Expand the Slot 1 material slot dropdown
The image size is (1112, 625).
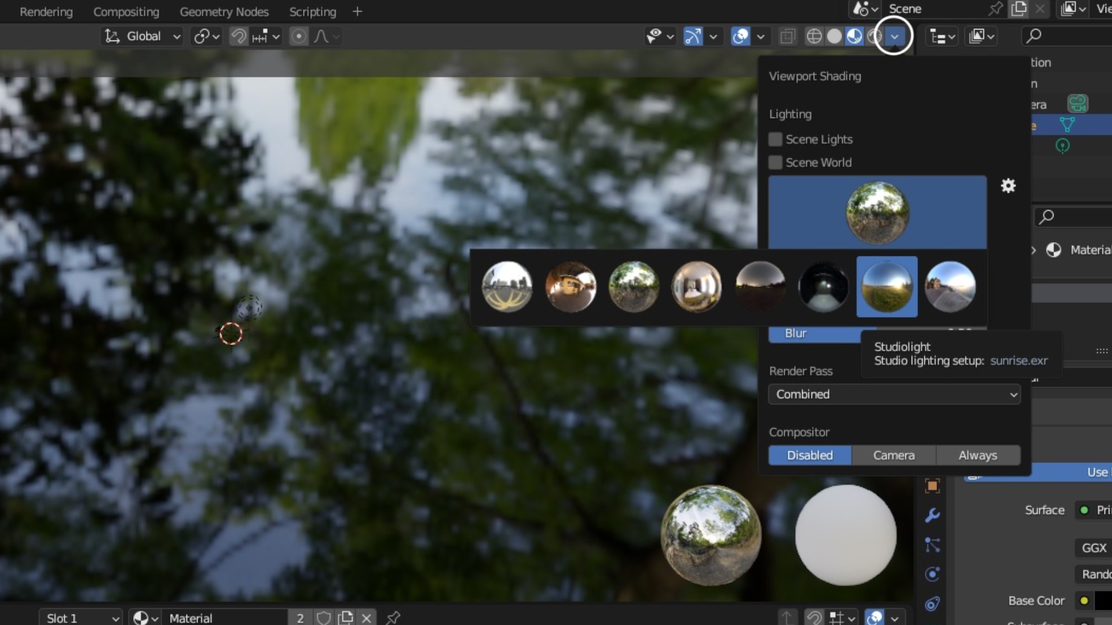tap(81, 617)
